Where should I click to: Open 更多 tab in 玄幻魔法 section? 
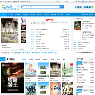point(64,59)
